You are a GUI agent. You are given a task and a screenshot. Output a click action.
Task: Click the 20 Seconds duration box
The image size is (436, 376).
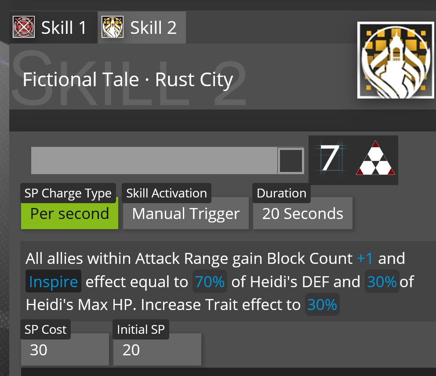tap(302, 214)
